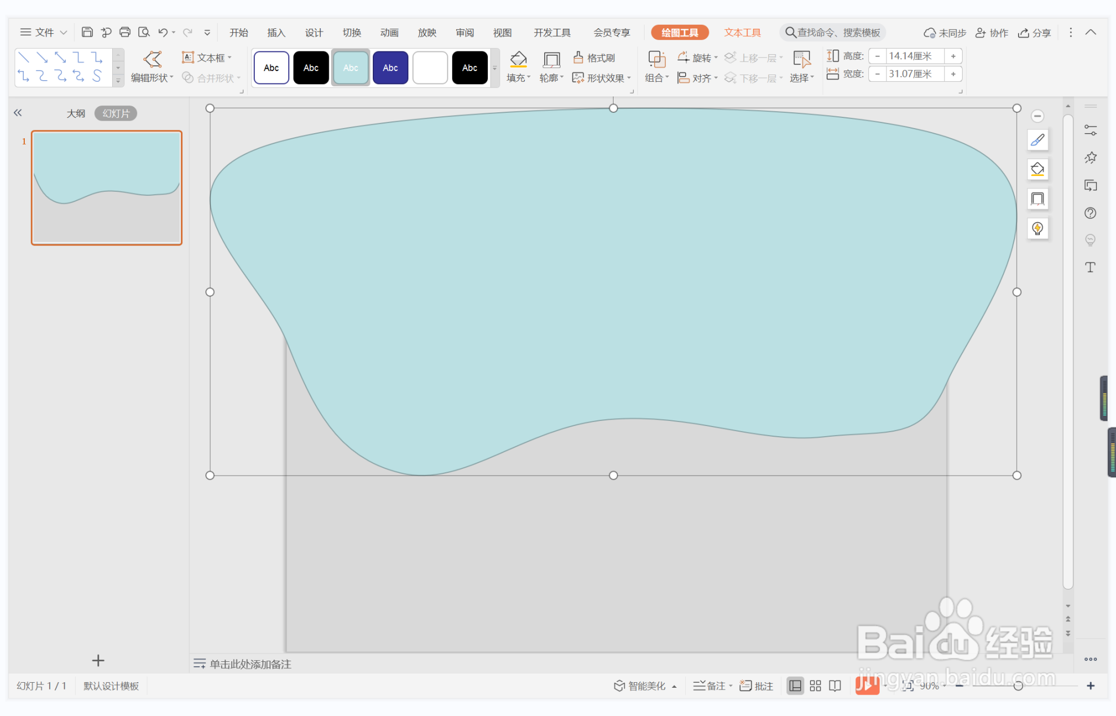Click the Share (分享) button

pyautogui.click(x=1035, y=32)
